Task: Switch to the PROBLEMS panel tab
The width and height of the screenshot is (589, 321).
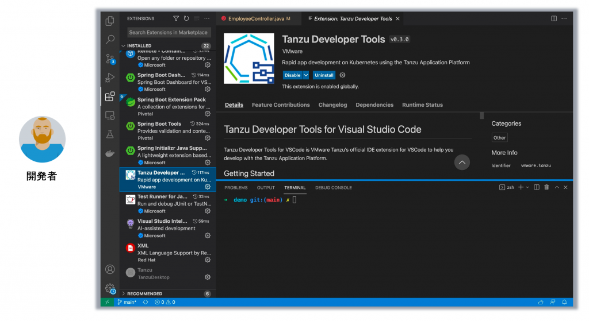Action: pyautogui.click(x=236, y=188)
